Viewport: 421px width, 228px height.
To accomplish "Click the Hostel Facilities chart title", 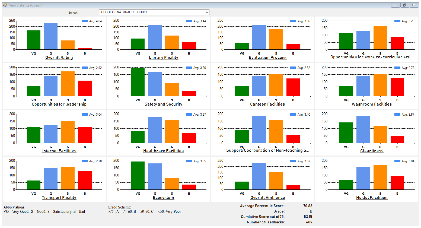I will pos(372,198).
